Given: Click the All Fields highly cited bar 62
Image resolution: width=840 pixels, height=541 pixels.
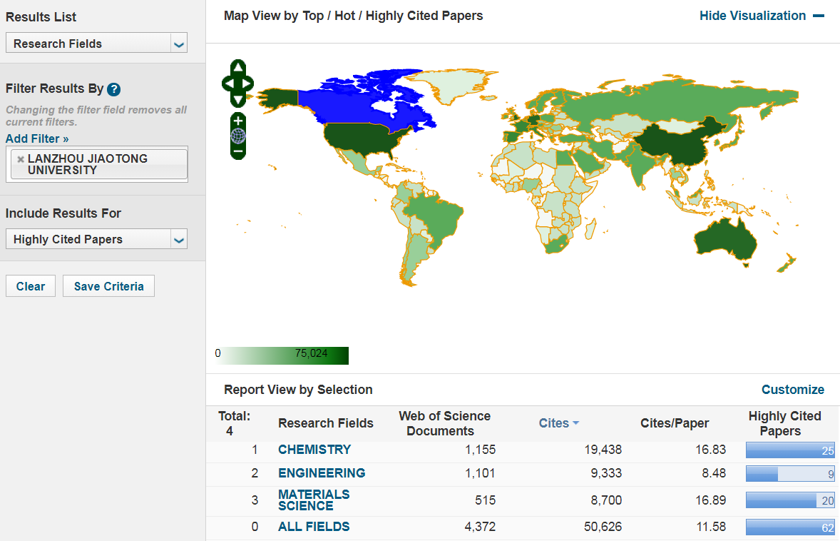Looking at the screenshot, I should pos(790,527).
